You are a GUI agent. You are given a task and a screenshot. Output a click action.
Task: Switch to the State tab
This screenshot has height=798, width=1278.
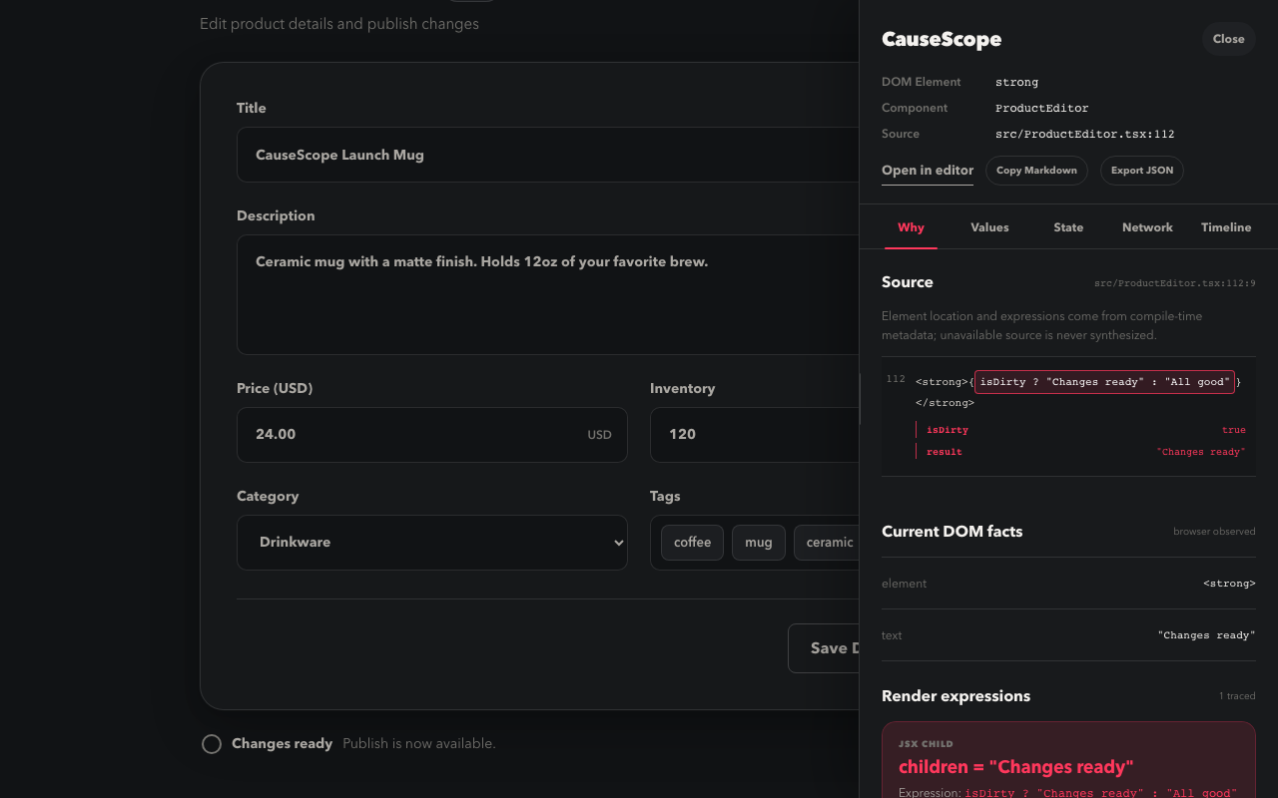point(1068,227)
